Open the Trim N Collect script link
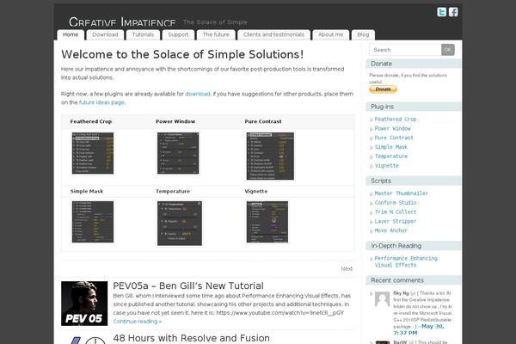Viewport: 516px width, 344px height. [x=396, y=212]
